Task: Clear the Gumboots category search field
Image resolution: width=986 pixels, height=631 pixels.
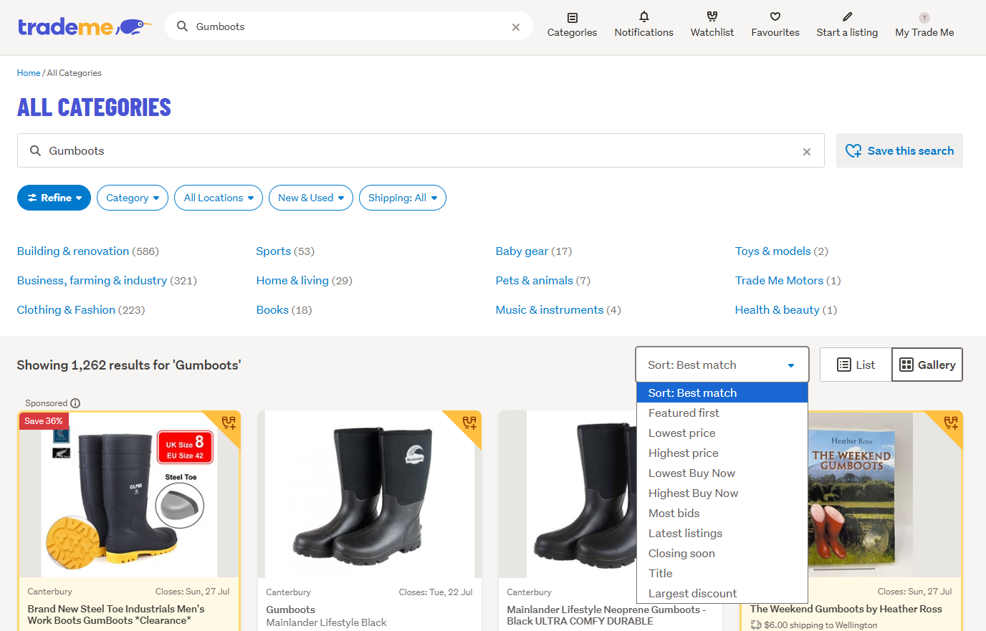Action: coord(807,152)
